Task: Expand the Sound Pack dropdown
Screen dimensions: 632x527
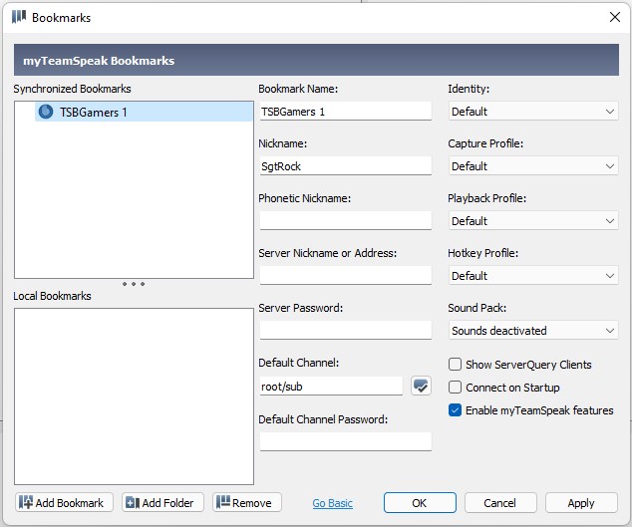Action: coord(533,331)
